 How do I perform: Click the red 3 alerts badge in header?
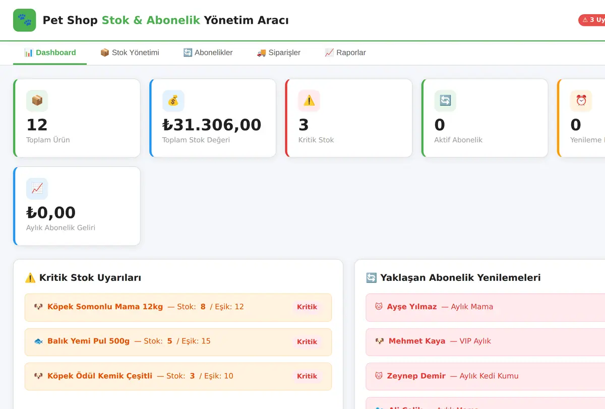pyautogui.click(x=592, y=20)
